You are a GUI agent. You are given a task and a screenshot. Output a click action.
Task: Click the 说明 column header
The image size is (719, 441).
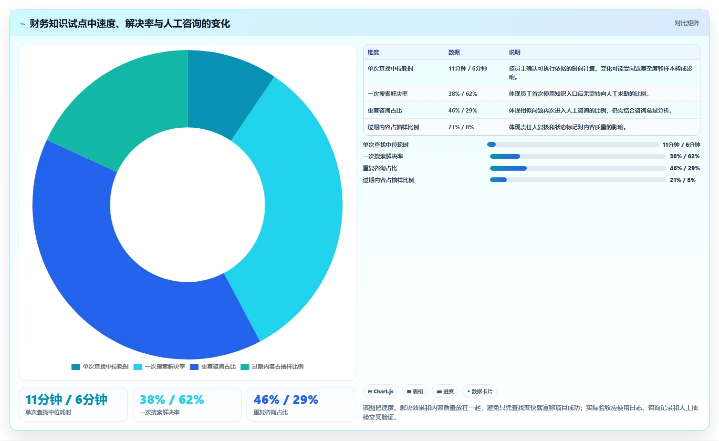[x=515, y=52]
